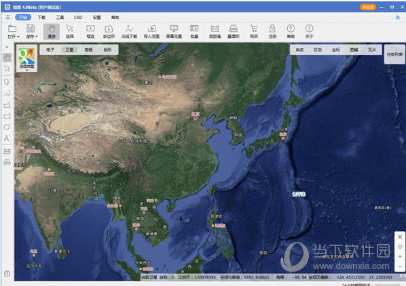Open the 下载 ribbon tab
The image size is (406, 286).
(x=41, y=18)
